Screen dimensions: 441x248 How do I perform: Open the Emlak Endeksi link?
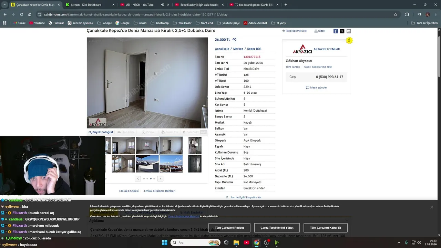tap(129, 191)
